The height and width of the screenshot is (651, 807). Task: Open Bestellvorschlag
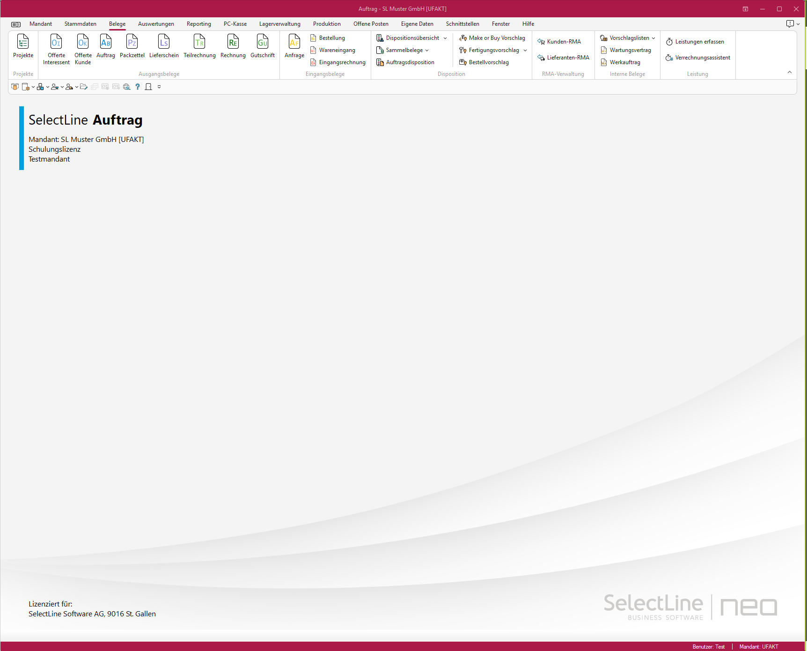pyautogui.click(x=484, y=62)
